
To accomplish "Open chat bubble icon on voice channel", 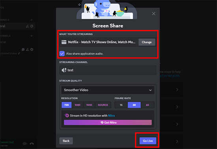I will [x=23, y=49].
